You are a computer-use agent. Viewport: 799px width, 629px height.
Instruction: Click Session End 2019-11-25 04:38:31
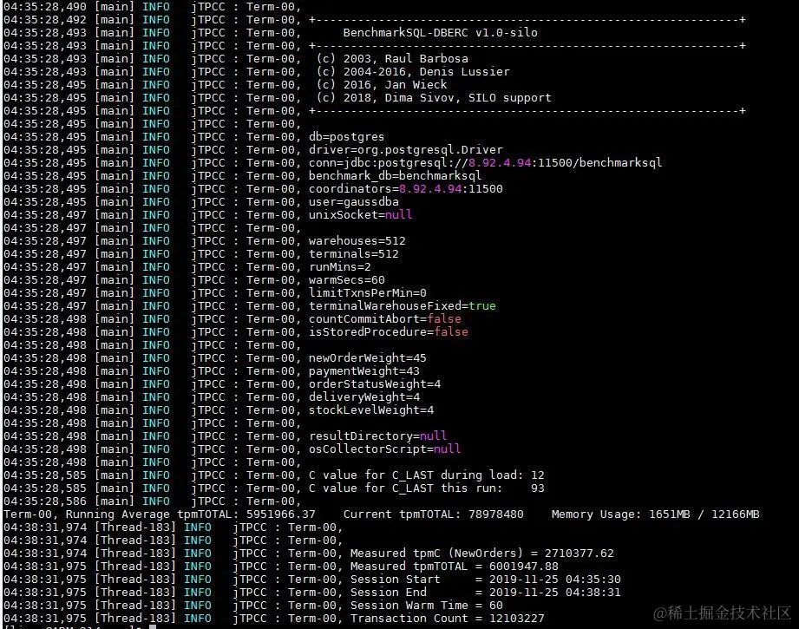coord(486,593)
